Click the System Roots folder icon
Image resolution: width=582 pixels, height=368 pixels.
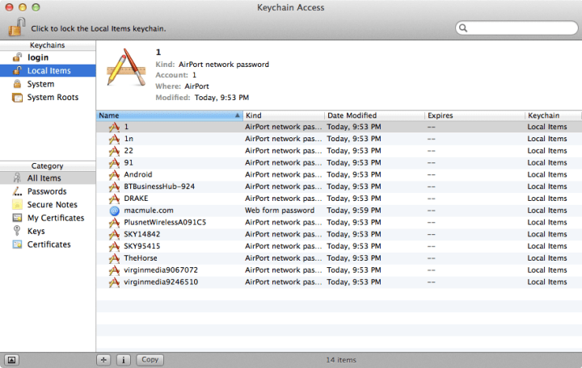point(17,98)
